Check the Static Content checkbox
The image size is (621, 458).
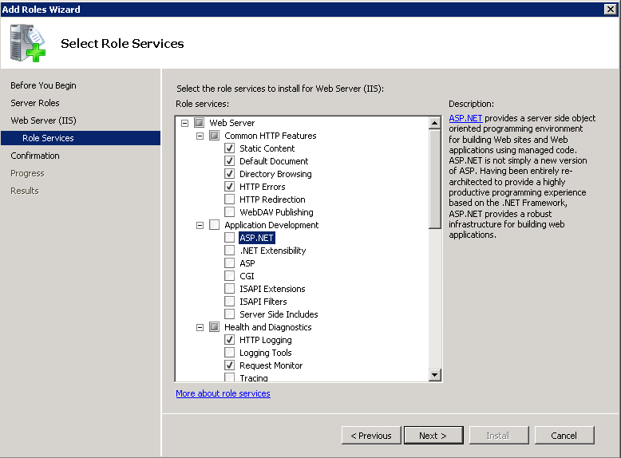coord(229,148)
